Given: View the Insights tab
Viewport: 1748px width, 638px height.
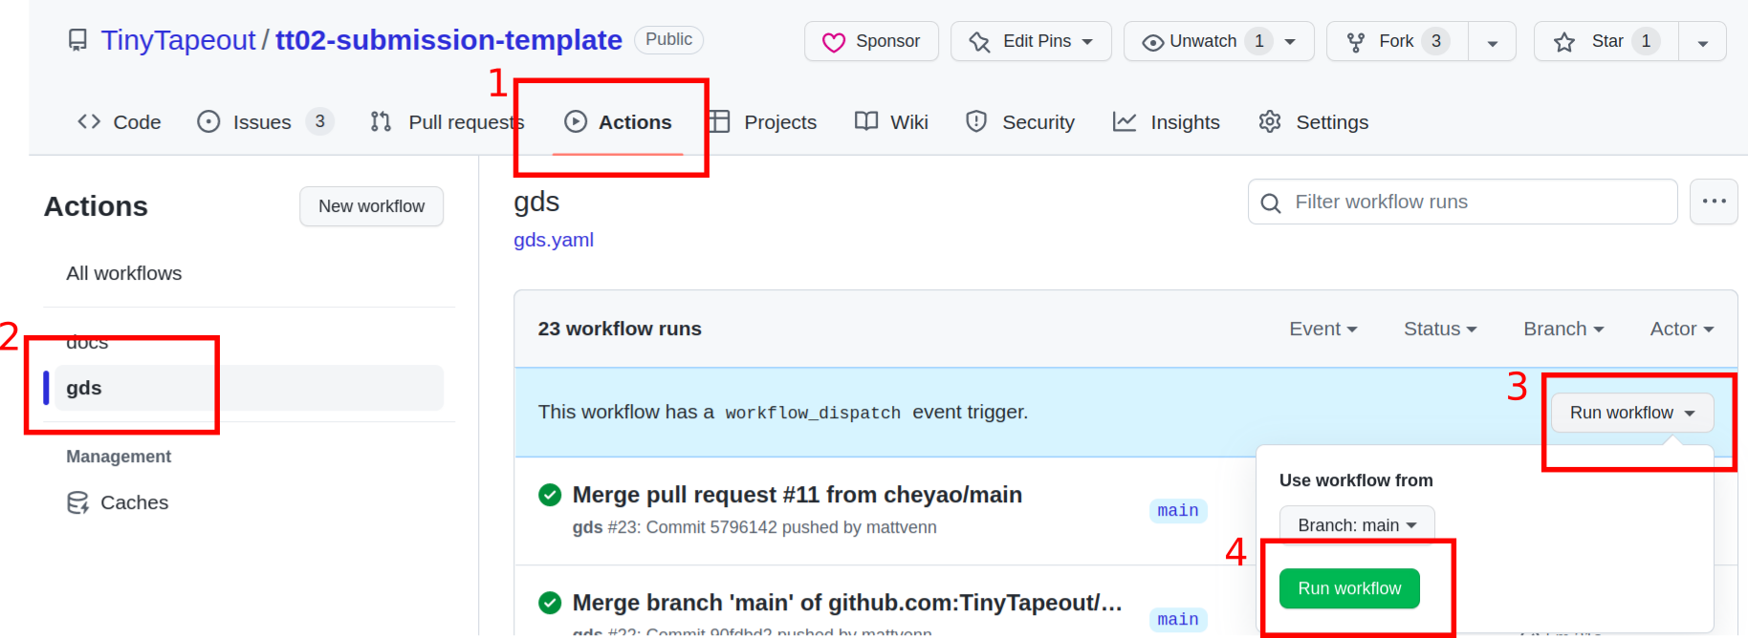Looking at the screenshot, I should coord(1167,122).
